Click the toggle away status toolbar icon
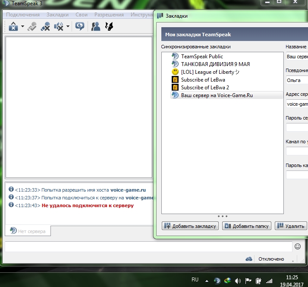 (32, 26)
